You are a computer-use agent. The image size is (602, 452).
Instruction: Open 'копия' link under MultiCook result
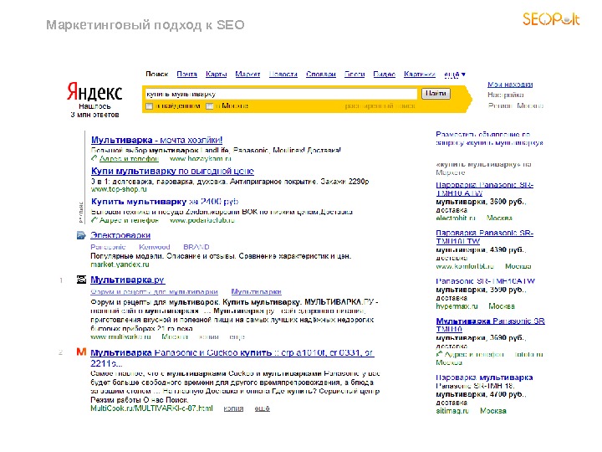233,408
